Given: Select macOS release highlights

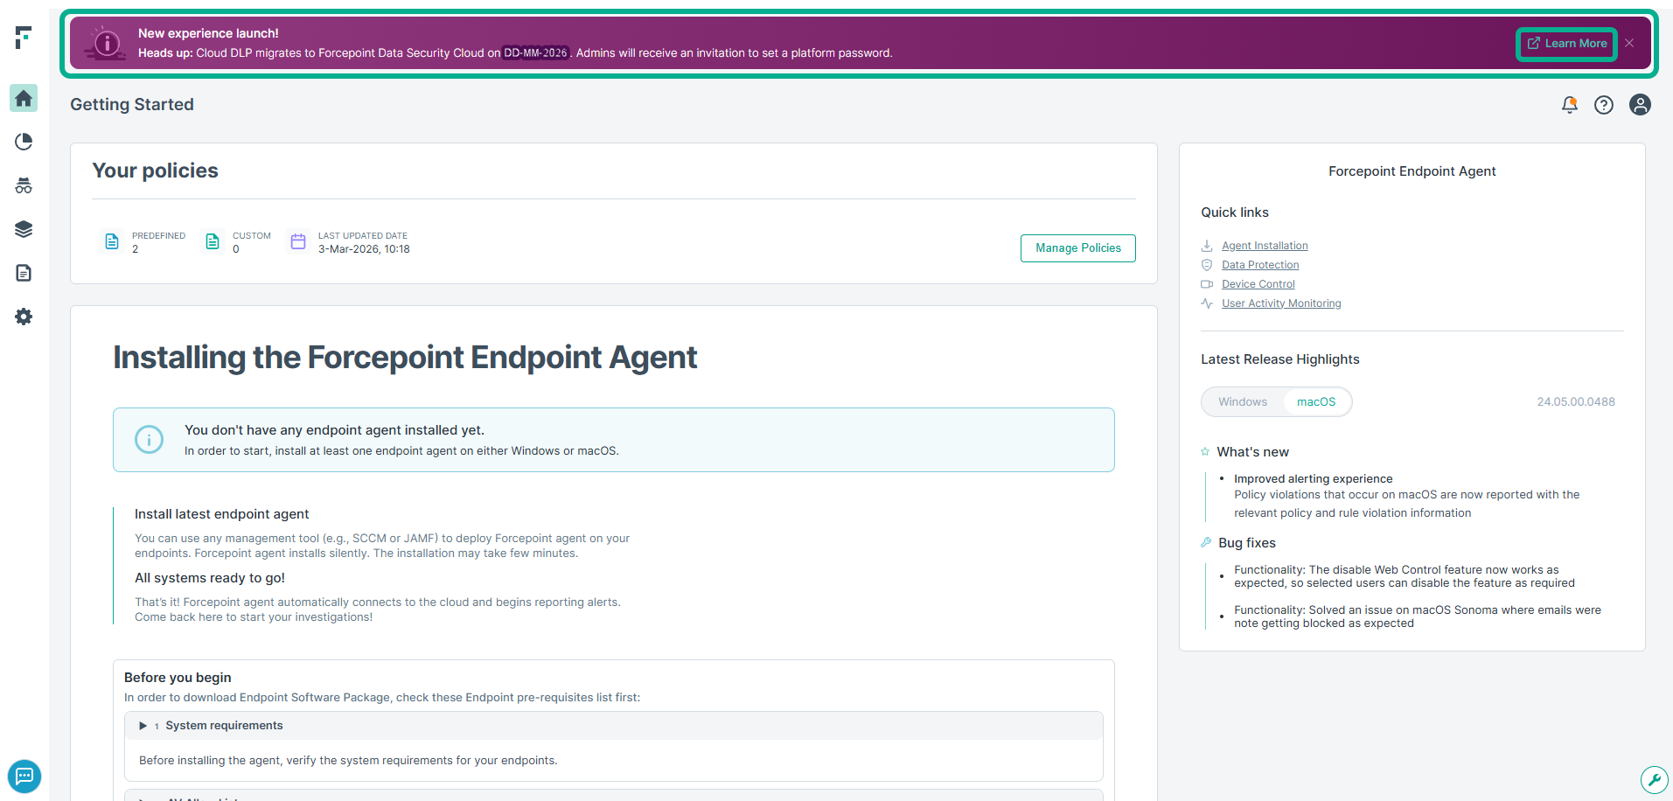Looking at the screenshot, I should (1316, 402).
